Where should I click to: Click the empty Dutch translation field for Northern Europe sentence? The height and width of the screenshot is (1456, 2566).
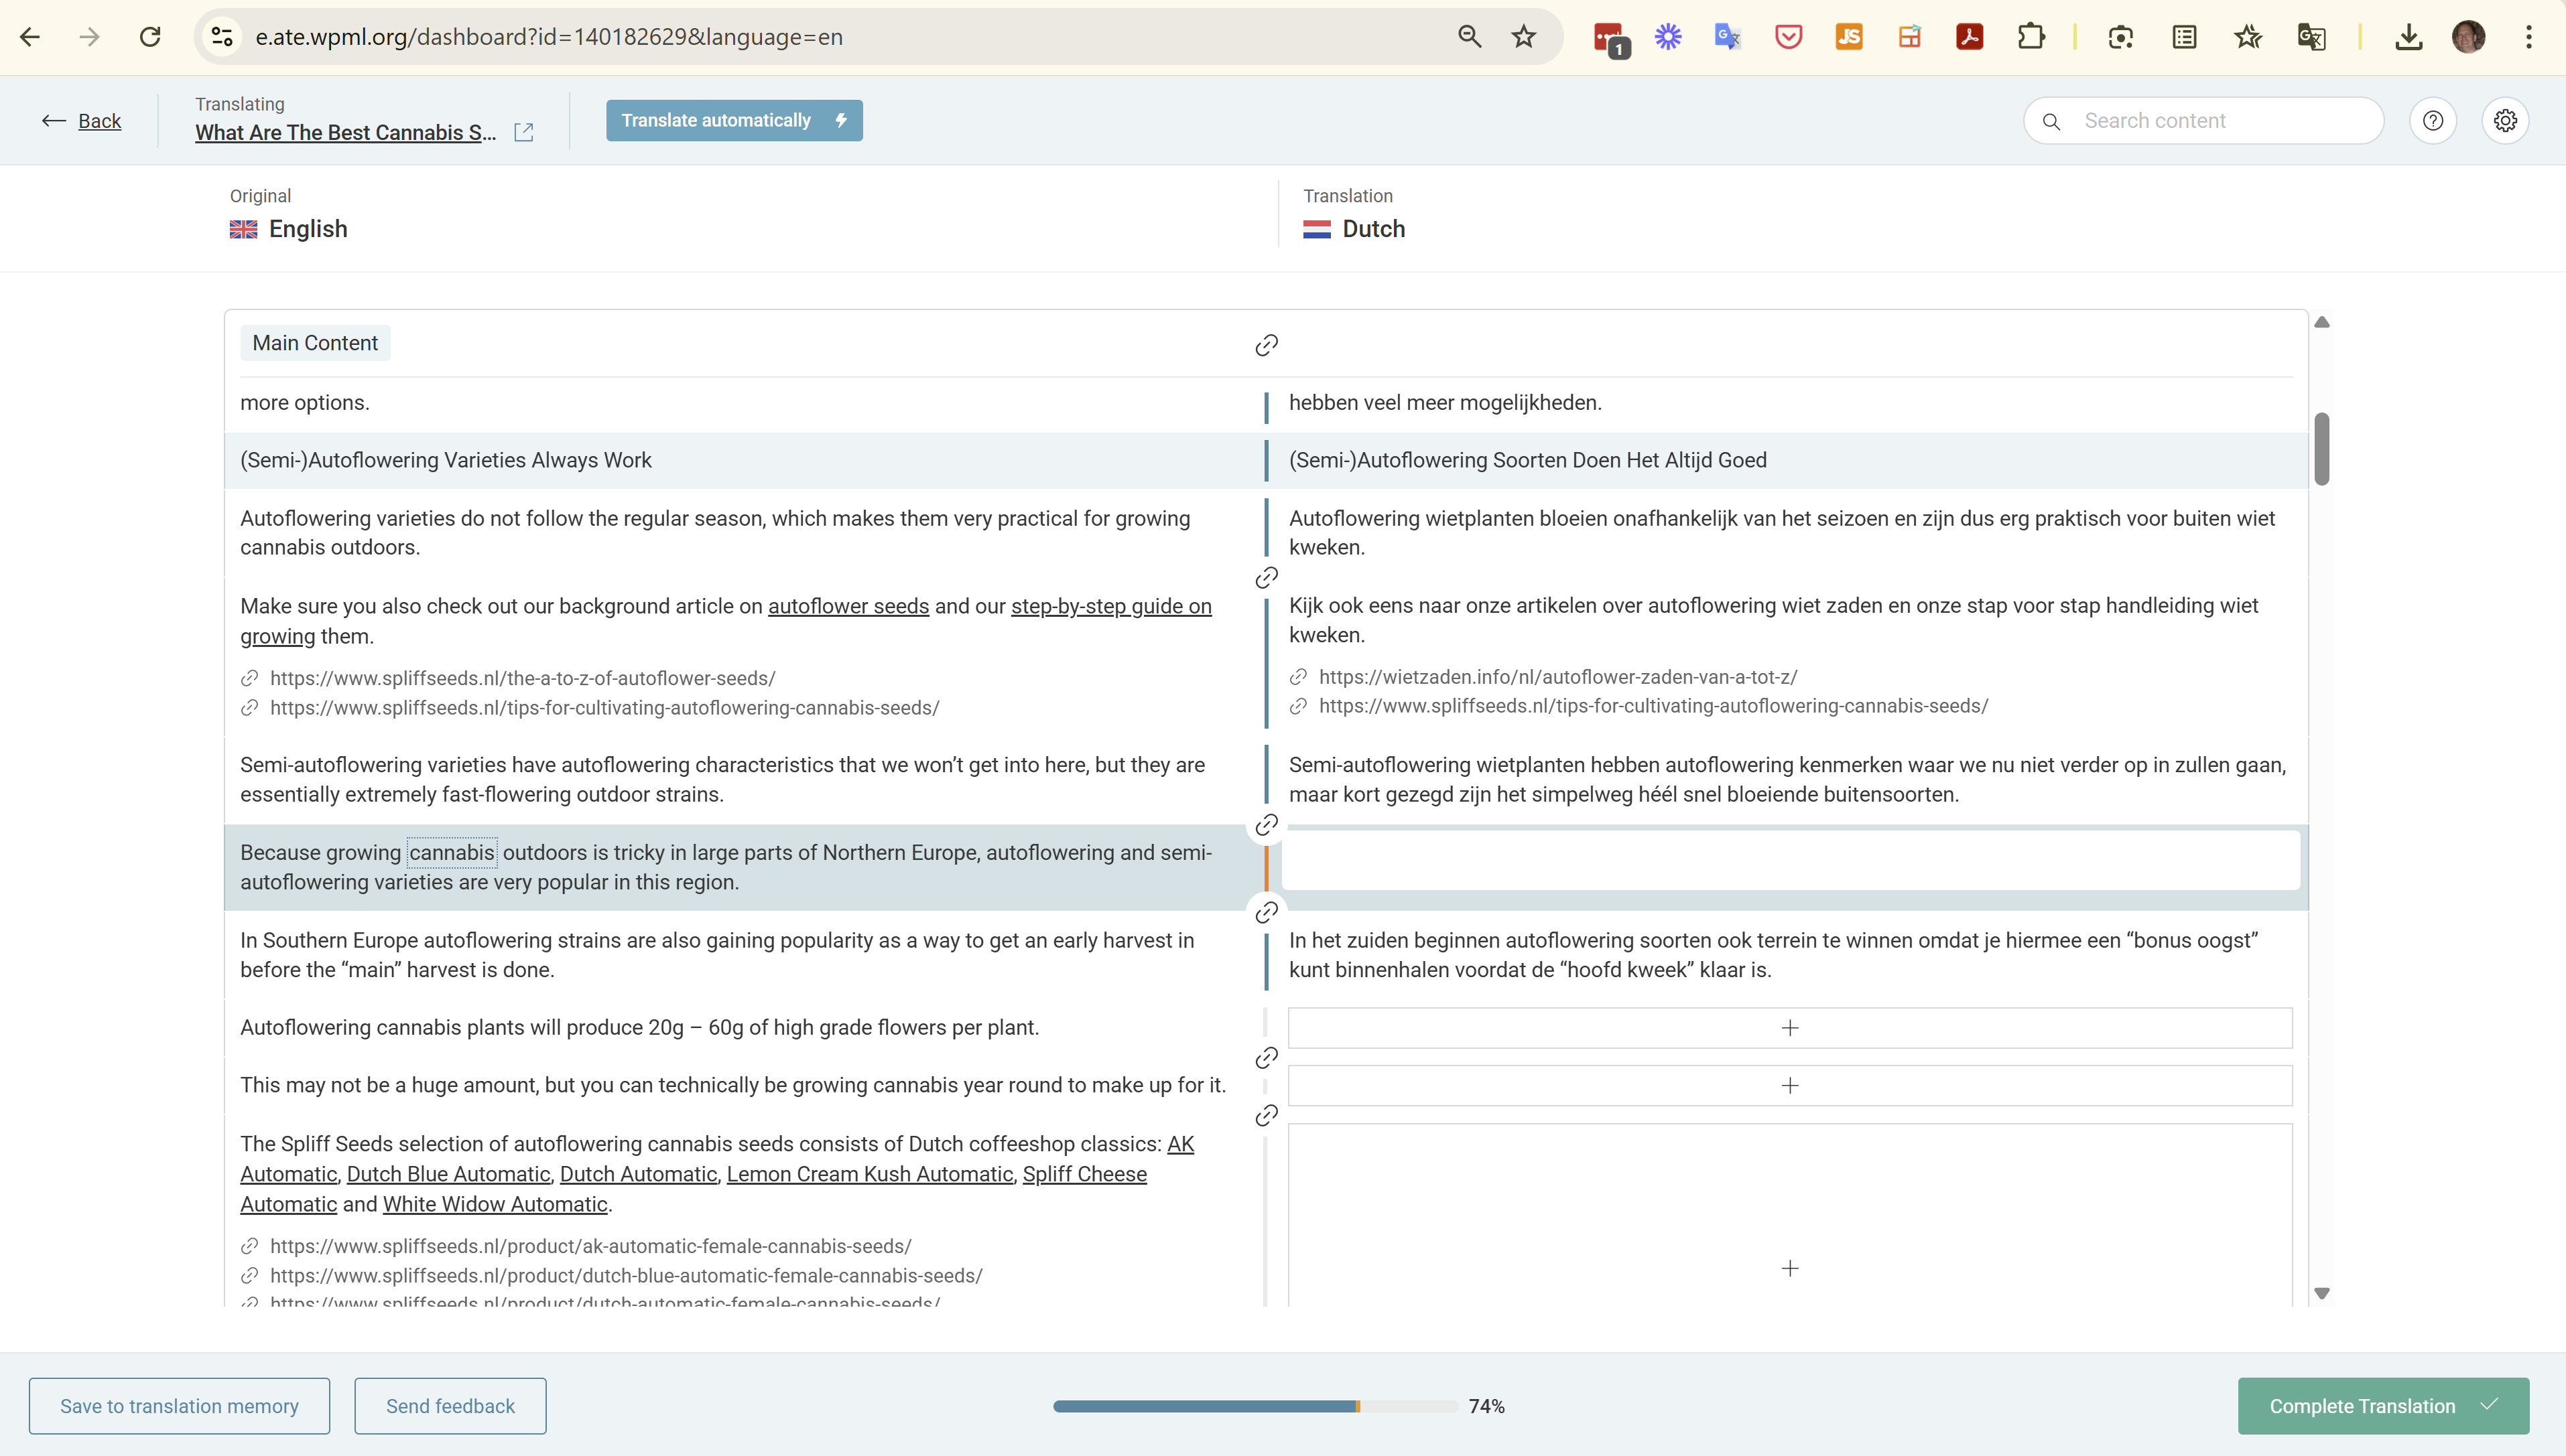1791,861
